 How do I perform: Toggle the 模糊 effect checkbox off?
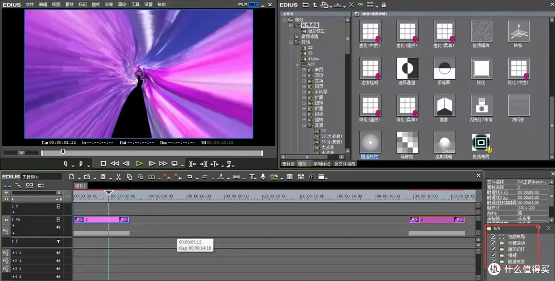[493, 255]
